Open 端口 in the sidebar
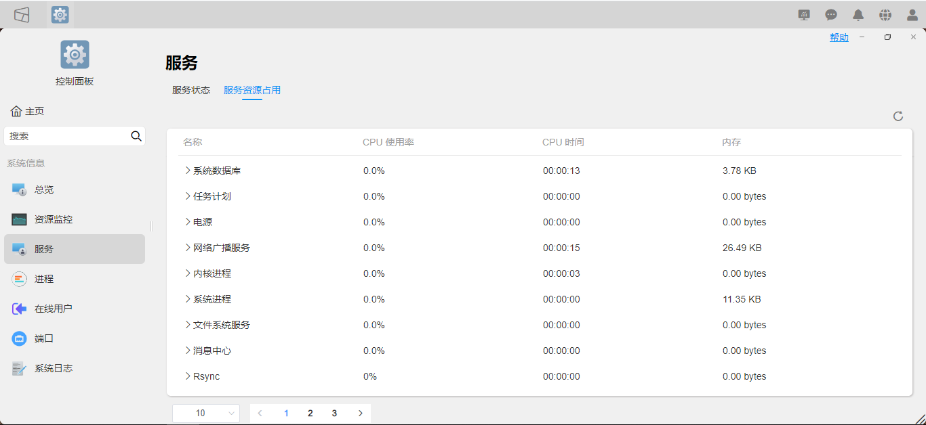926x425 pixels. [75, 338]
